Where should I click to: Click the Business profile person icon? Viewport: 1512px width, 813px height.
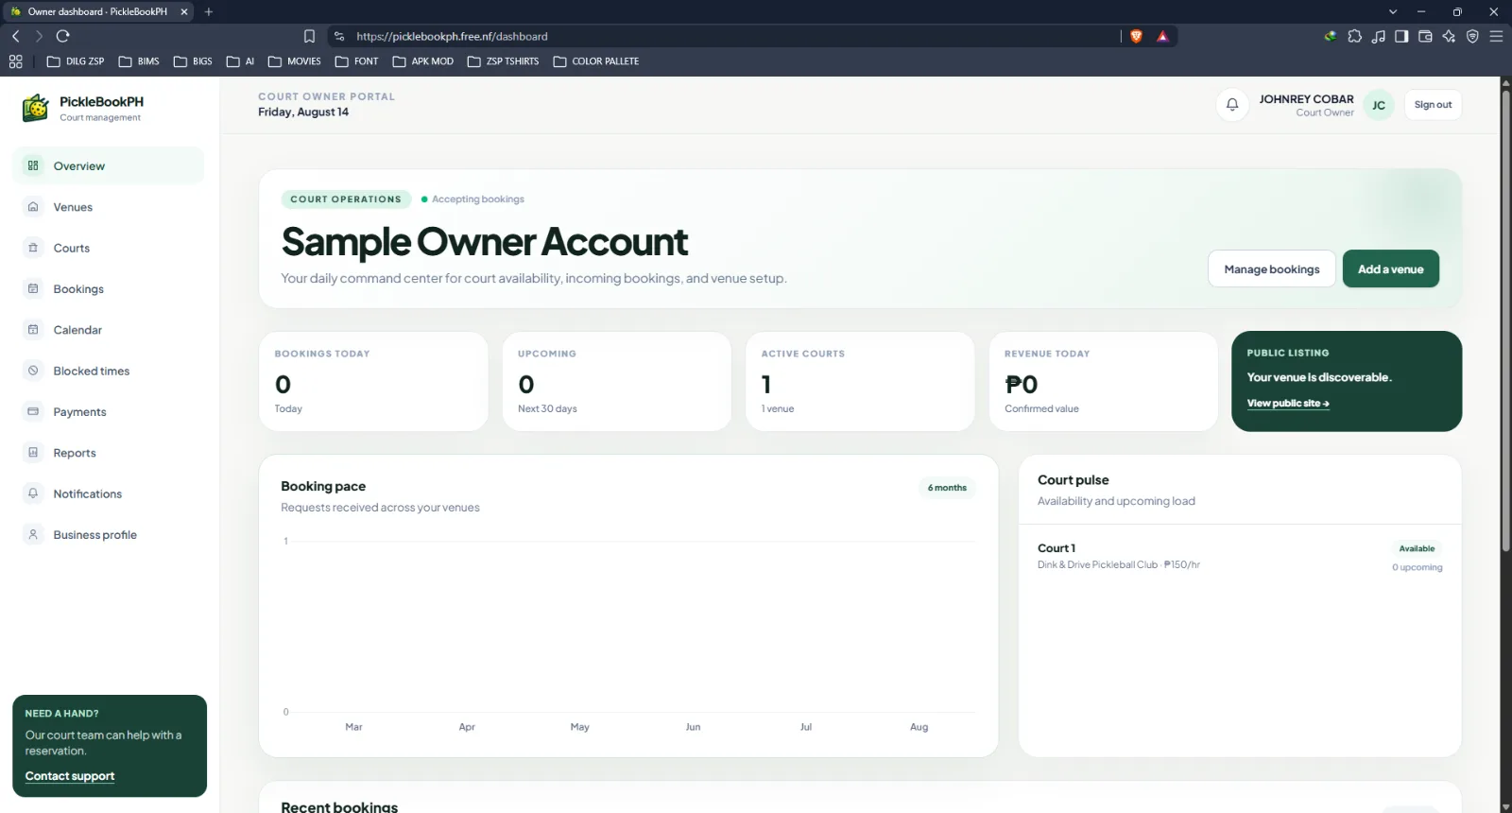[x=33, y=534]
